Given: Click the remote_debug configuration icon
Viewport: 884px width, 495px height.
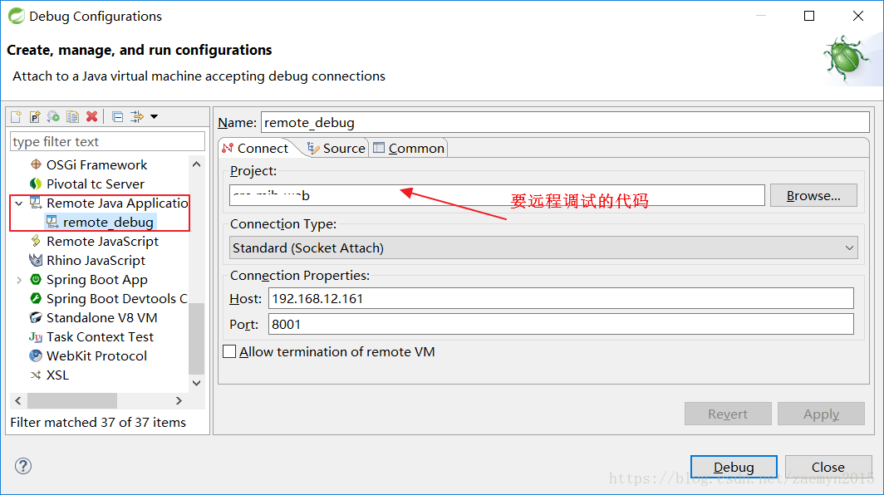Looking at the screenshot, I should (52, 222).
